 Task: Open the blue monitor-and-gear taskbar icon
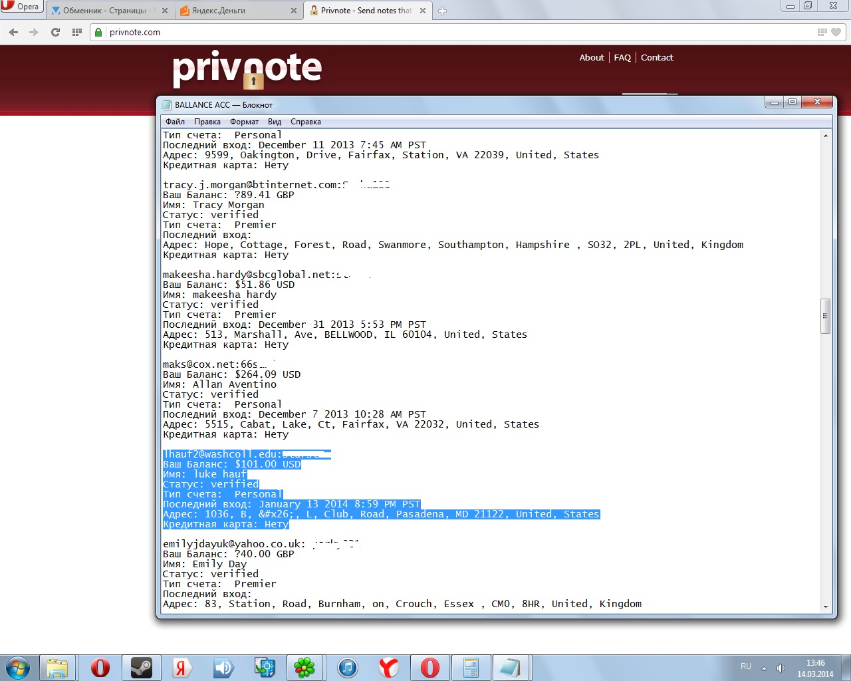click(265, 668)
